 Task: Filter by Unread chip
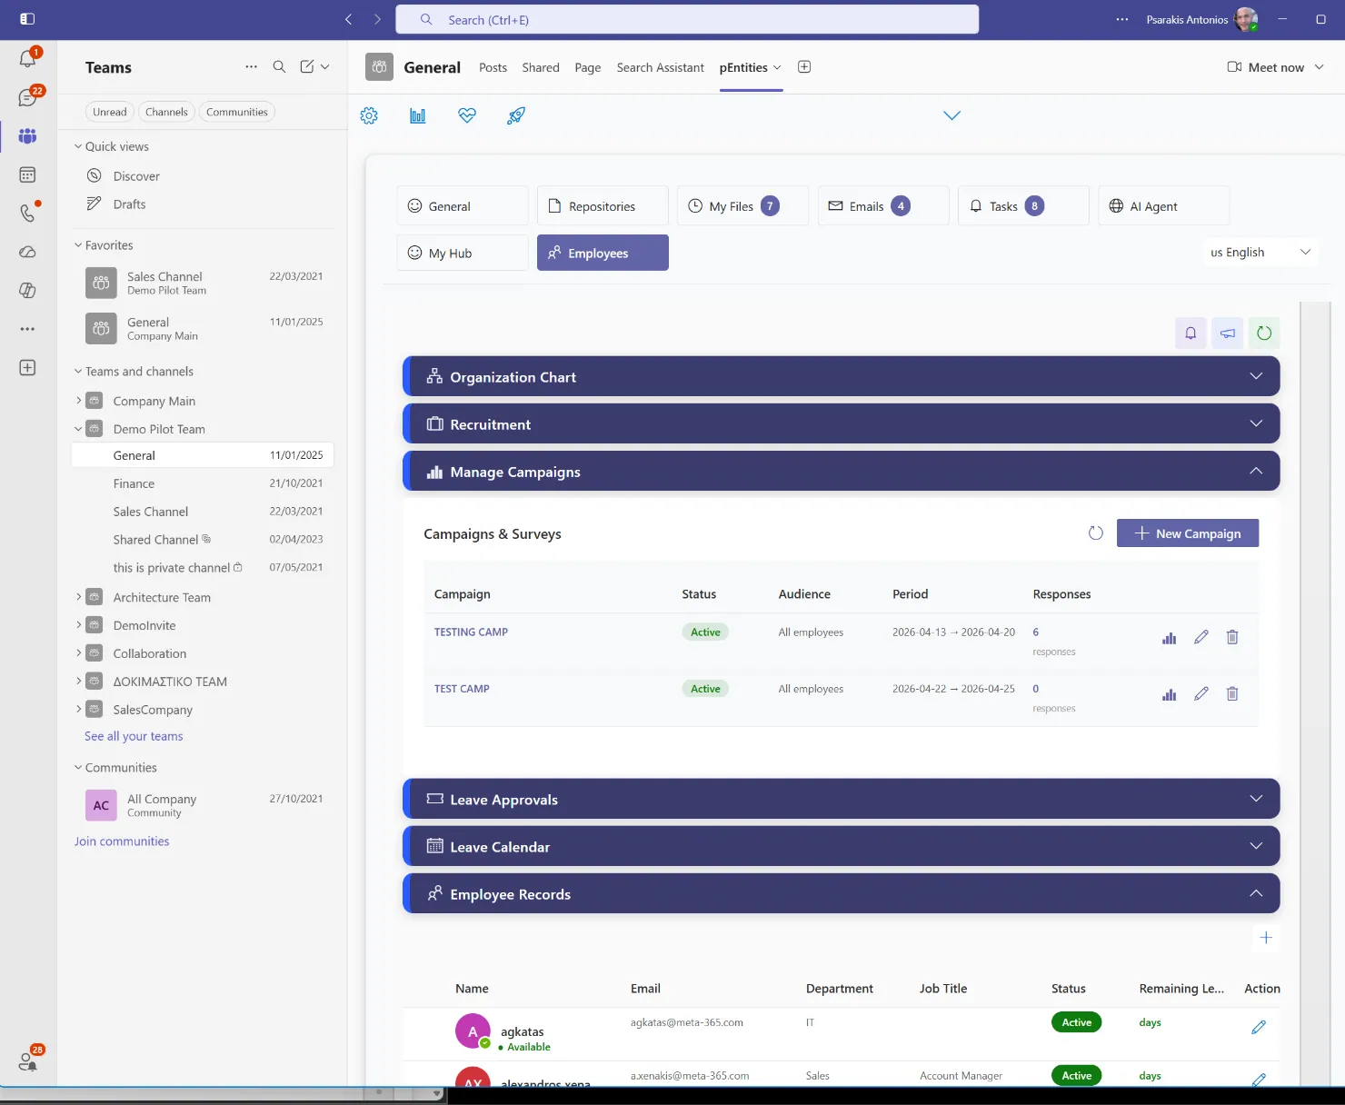(x=110, y=112)
